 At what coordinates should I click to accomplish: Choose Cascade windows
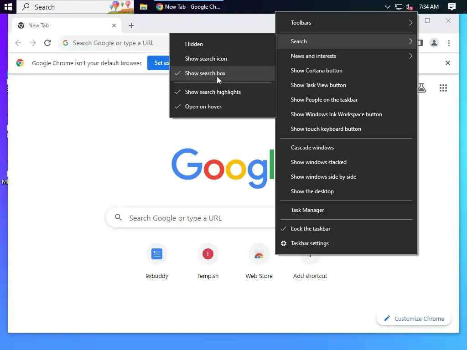347,148
